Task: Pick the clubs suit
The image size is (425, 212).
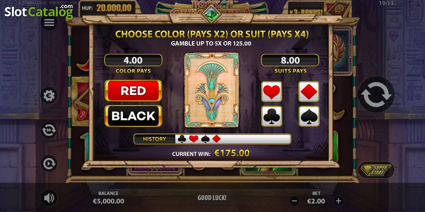Action: point(272,116)
